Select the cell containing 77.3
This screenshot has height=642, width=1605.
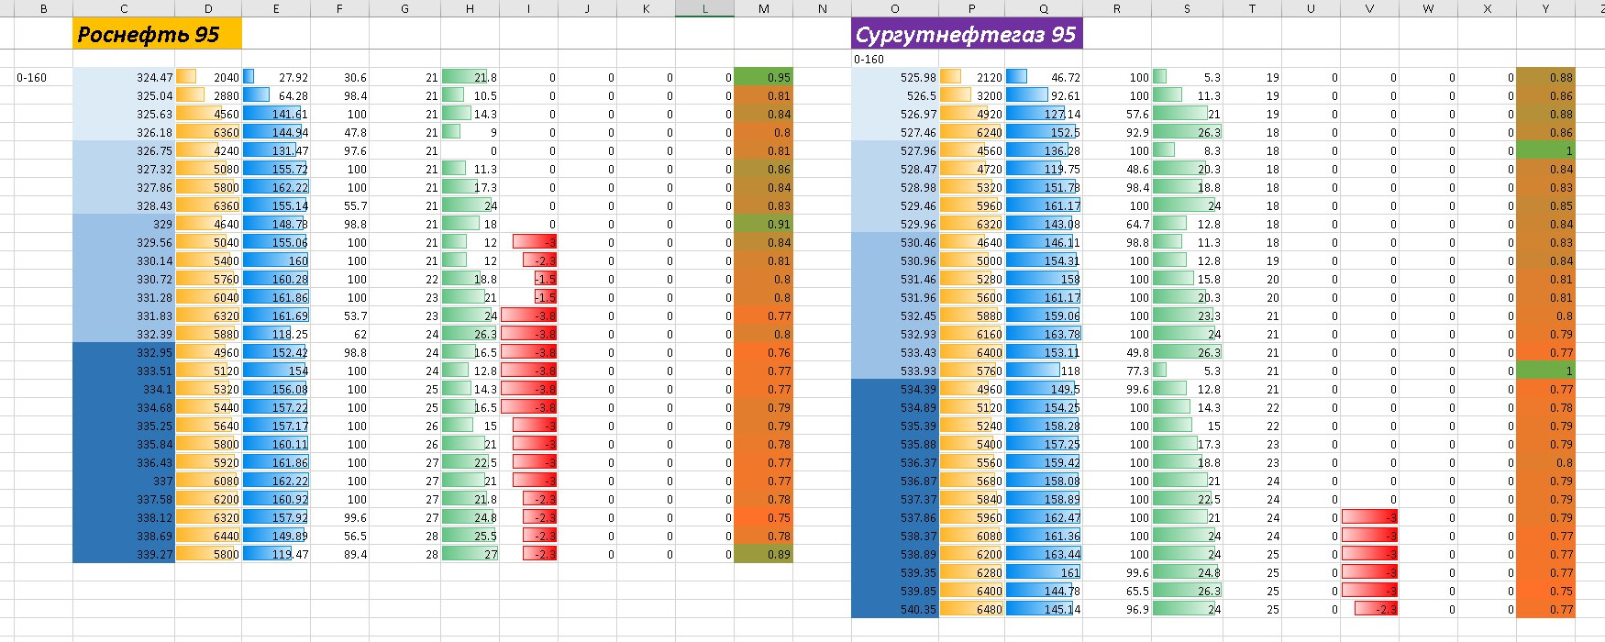1117,371
